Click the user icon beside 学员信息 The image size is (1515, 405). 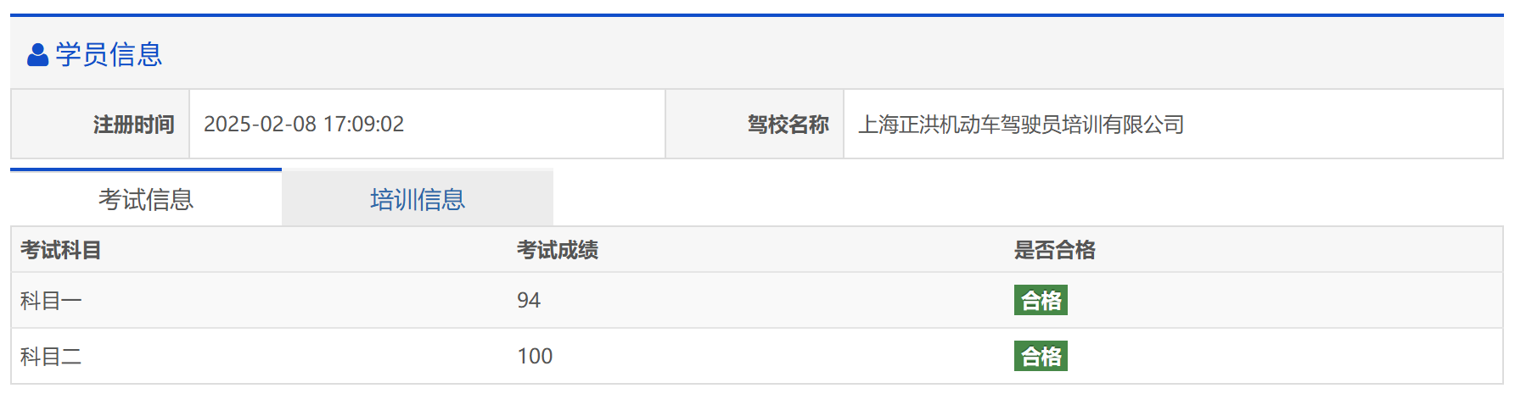click(x=37, y=55)
